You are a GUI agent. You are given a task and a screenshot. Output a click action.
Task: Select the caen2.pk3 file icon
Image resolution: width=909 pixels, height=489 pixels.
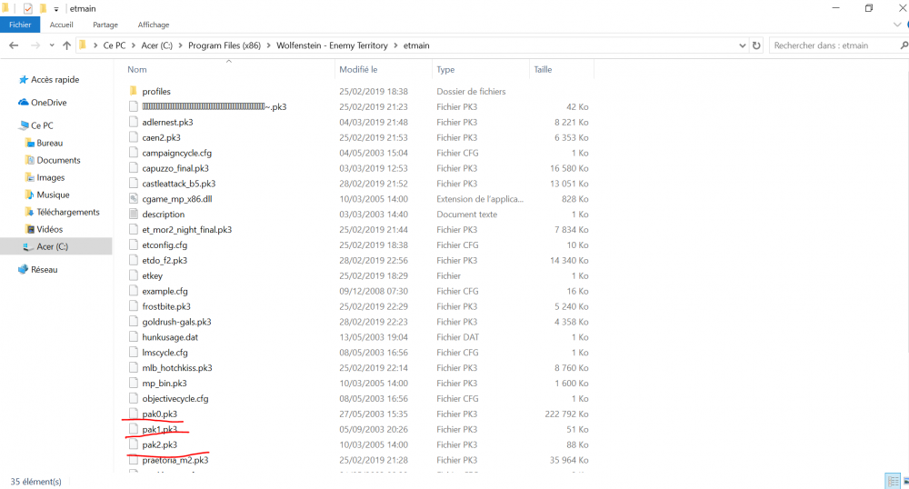tap(134, 137)
